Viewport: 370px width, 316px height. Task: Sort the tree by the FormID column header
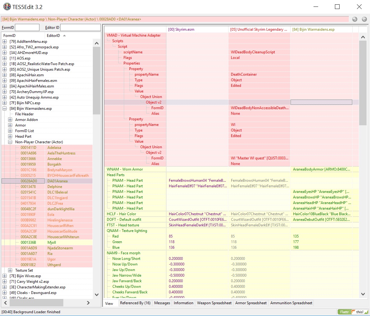point(23,36)
